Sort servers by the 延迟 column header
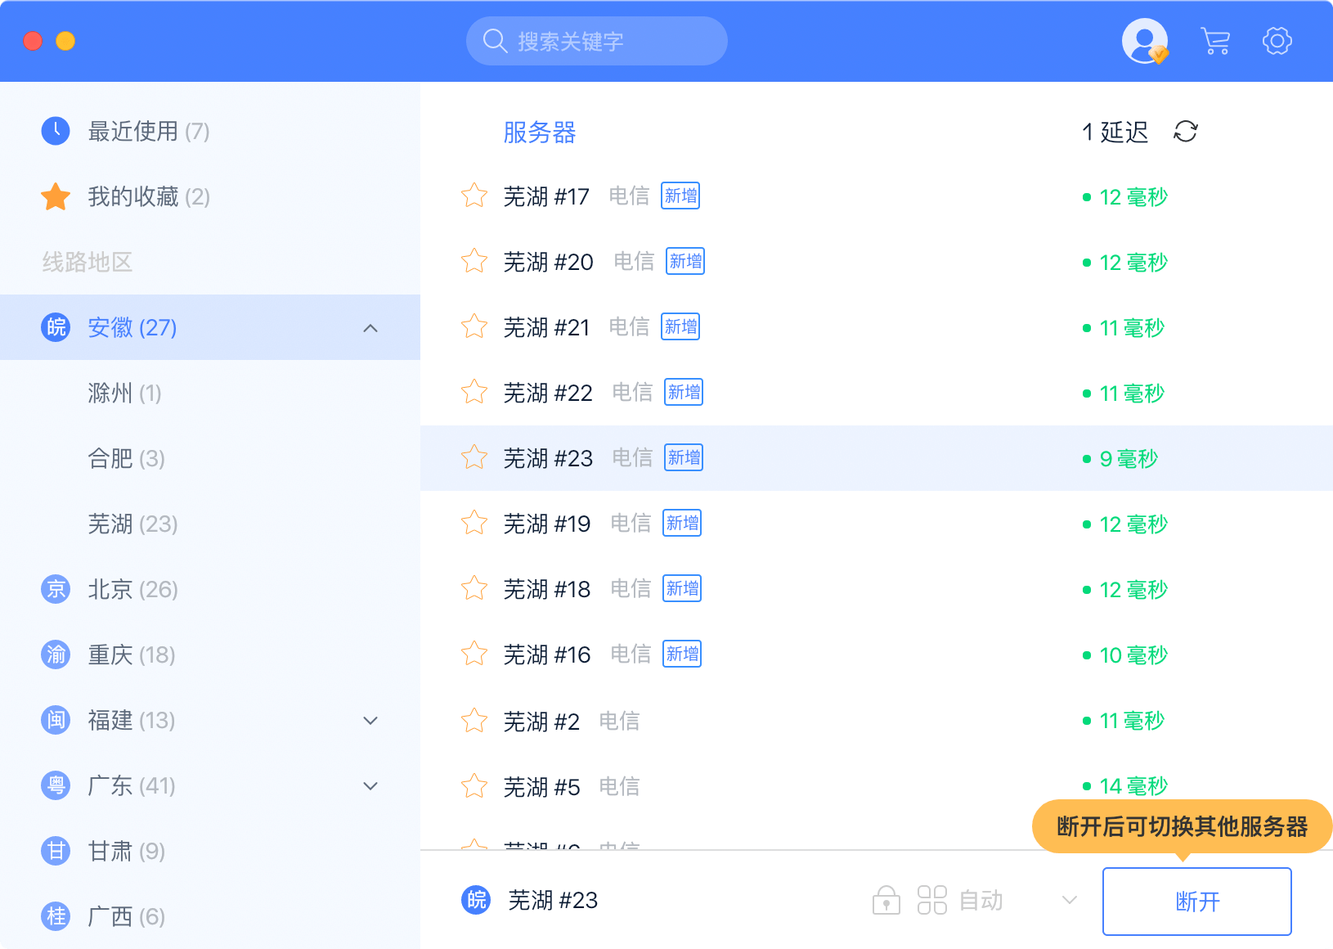This screenshot has width=1333, height=949. click(x=1123, y=133)
